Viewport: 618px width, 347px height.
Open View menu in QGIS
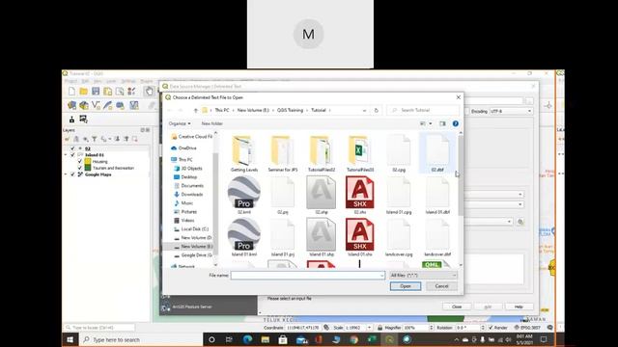pyautogui.click(x=98, y=81)
